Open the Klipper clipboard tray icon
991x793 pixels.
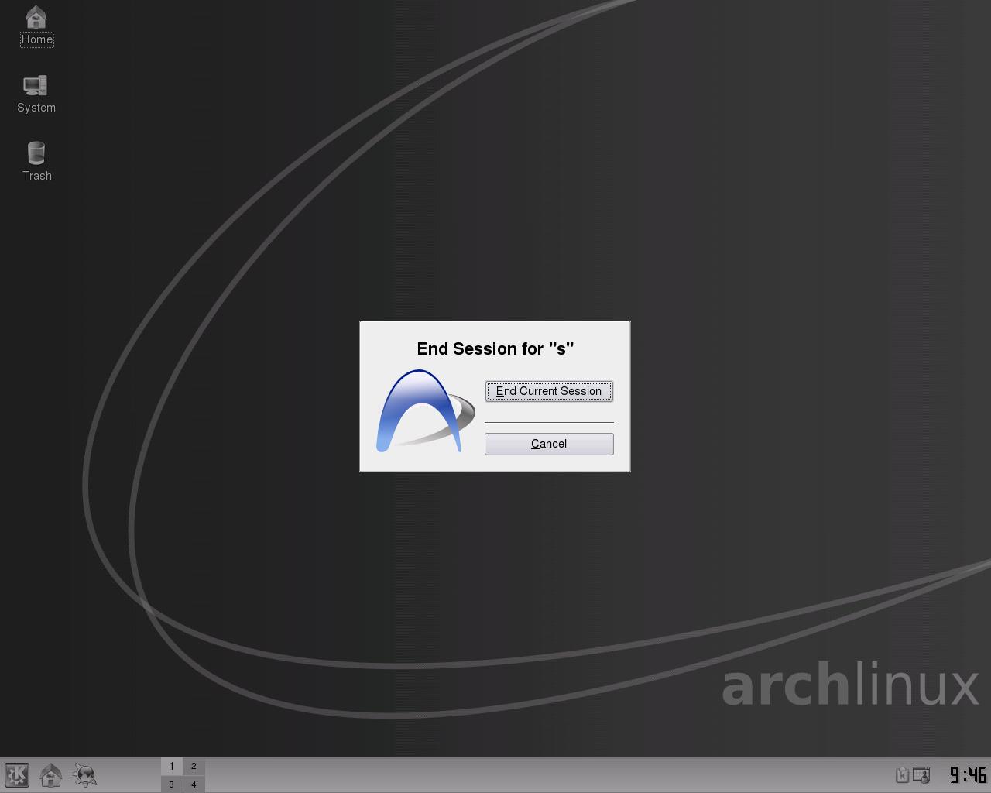tap(902, 774)
